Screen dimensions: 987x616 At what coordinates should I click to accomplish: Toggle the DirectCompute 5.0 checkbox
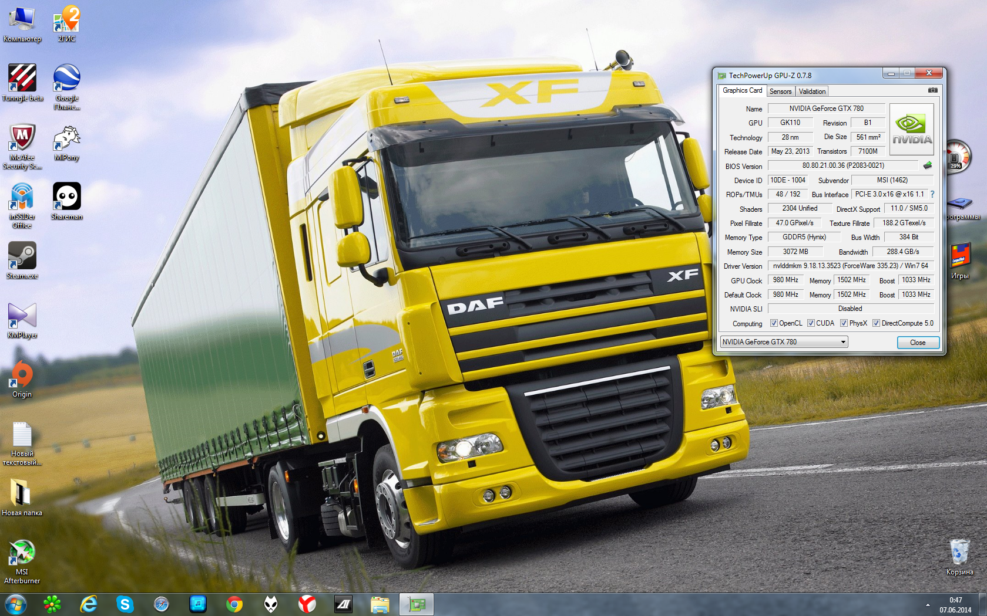(876, 323)
